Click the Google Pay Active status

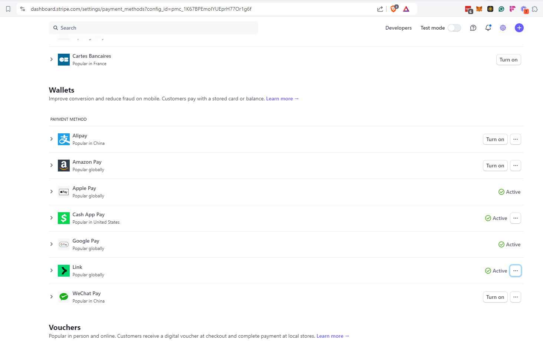[x=509, y=244]
